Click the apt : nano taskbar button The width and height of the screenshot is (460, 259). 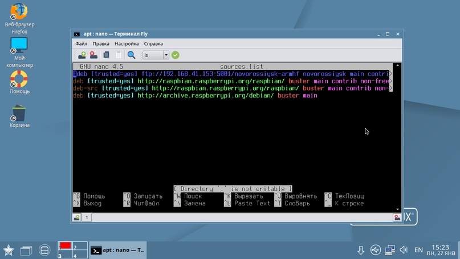(119, 250)
